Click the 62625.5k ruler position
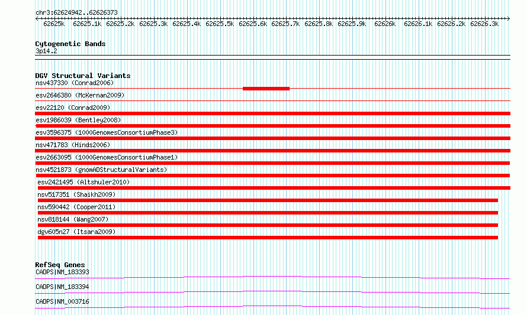Image resolution: width=527 pixels, height=315 pixels. tap(220, 24)
